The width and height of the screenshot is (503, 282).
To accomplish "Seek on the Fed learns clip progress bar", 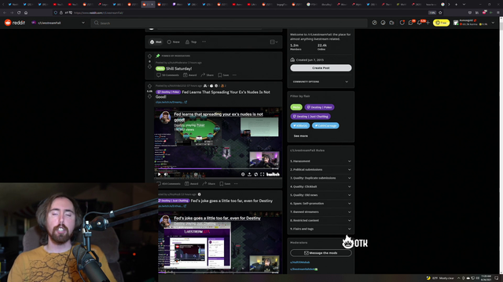I will pyautogui.click(x=218, y=168).
